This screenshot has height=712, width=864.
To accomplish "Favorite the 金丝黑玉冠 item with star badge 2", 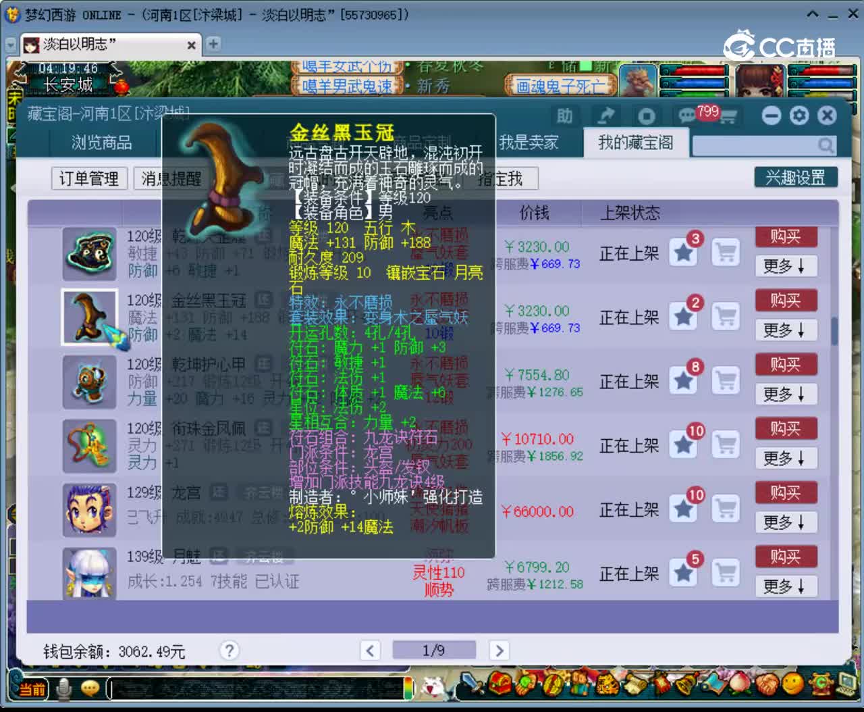I will (x=684, y=317).
